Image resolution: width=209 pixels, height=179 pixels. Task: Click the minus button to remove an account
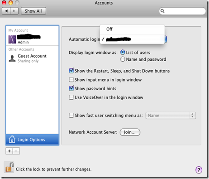pyautogui.click(x=16, y=151)
